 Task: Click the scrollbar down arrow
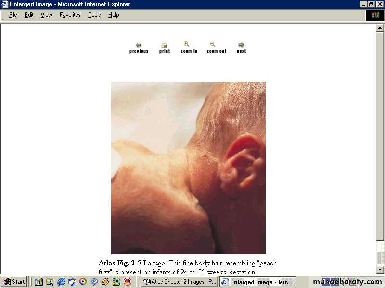380,270
